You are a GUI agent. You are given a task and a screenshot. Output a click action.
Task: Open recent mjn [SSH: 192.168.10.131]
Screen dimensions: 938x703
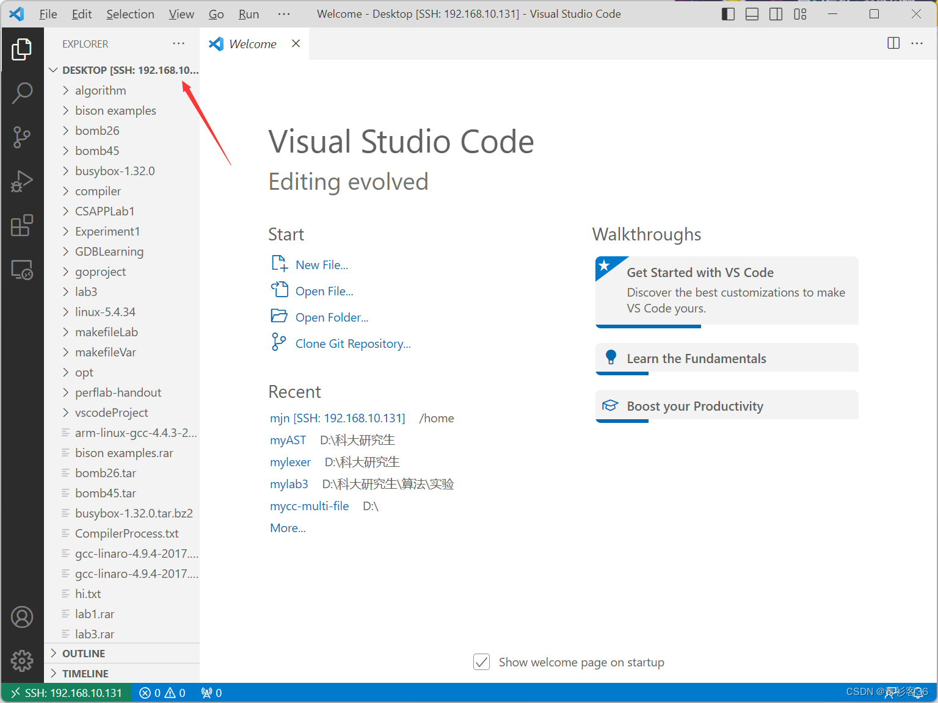(x=338, y=418)
